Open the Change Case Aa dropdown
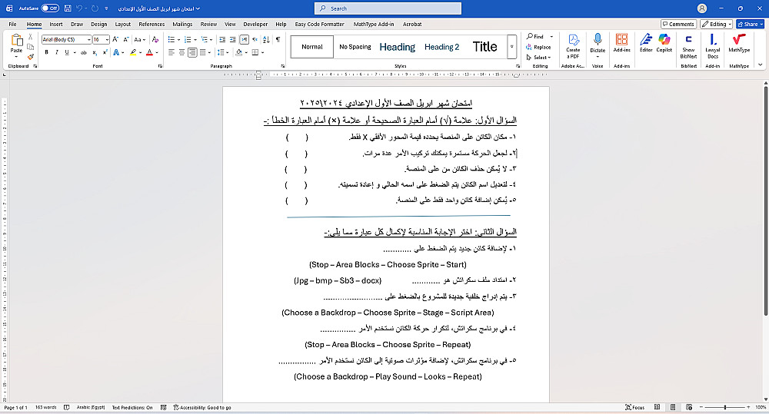Screen dimensions: 769x414 [139, 39]
